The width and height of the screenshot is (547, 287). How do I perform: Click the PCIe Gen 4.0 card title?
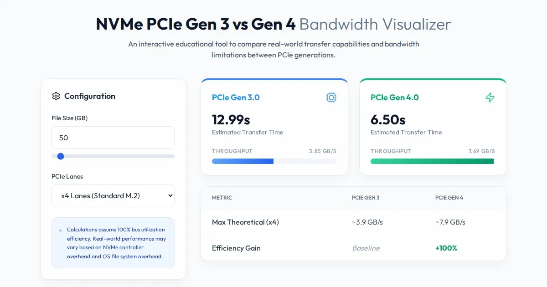tap(394, 97)
